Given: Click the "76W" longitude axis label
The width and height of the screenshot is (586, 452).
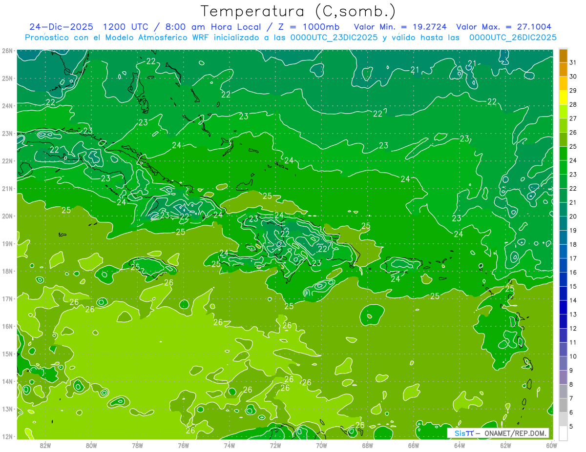Looking at the screenshot, I should pos(183,445).
